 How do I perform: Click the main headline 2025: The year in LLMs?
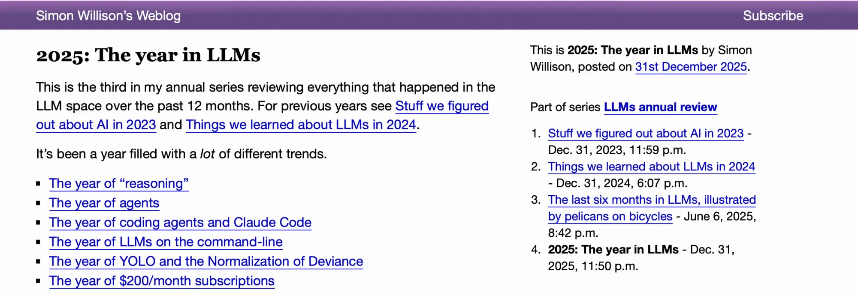point(148,55)
